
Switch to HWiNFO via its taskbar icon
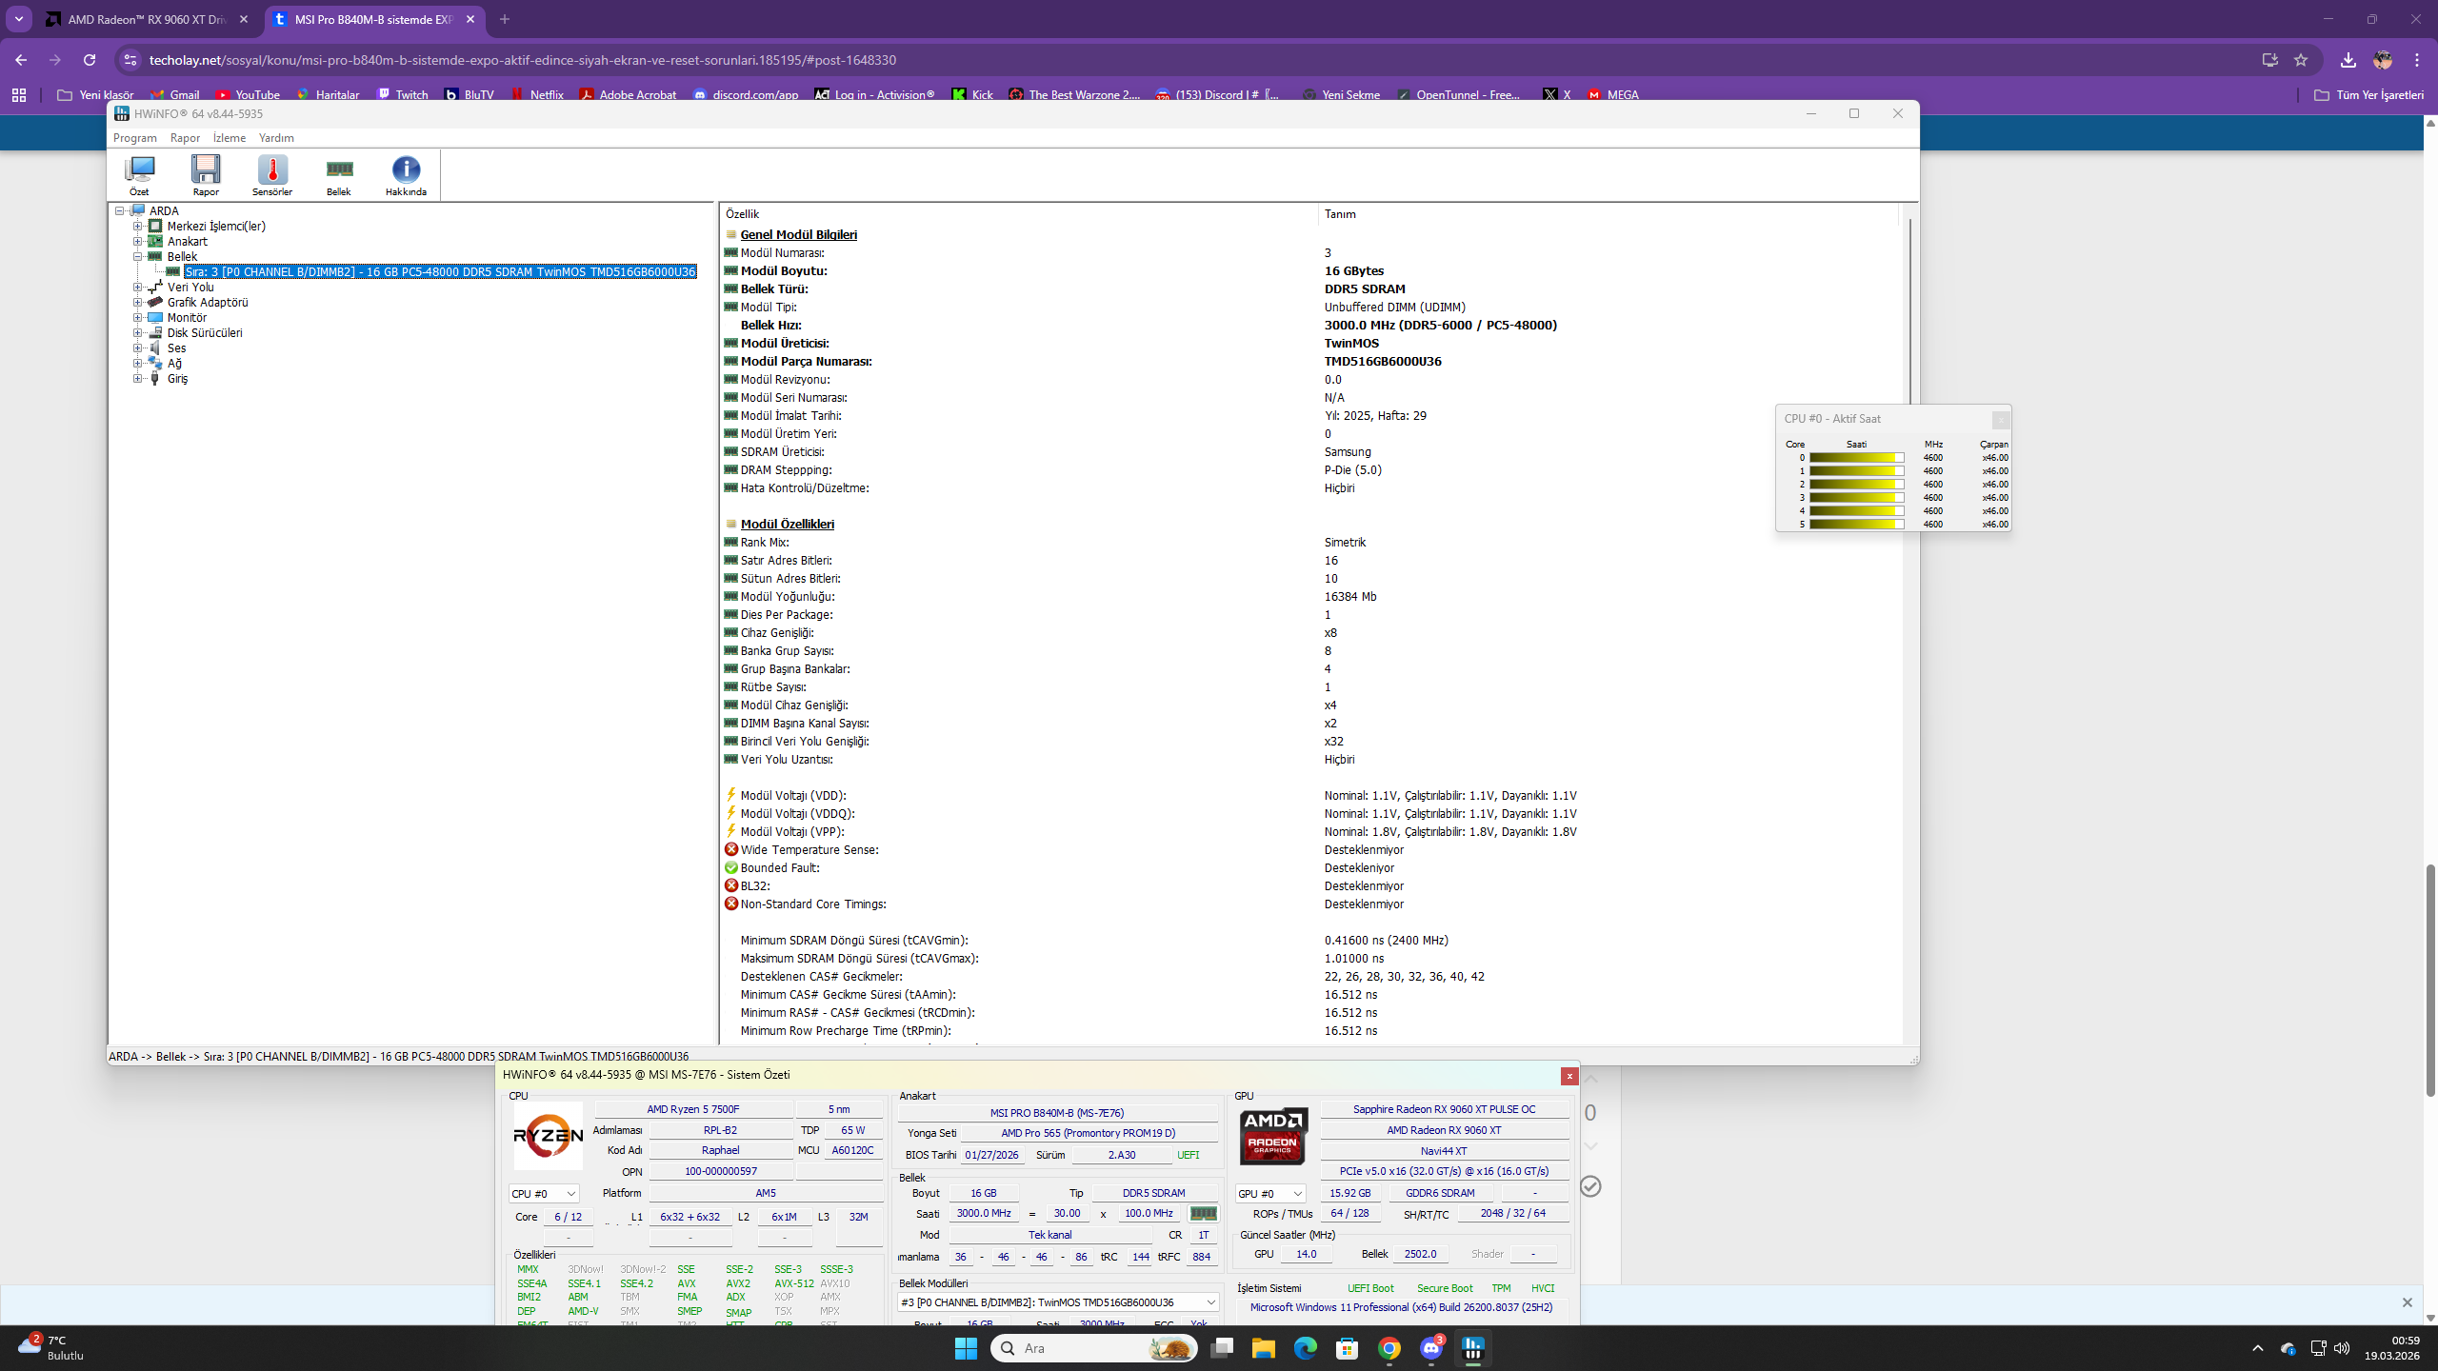coord(1473,1348)
